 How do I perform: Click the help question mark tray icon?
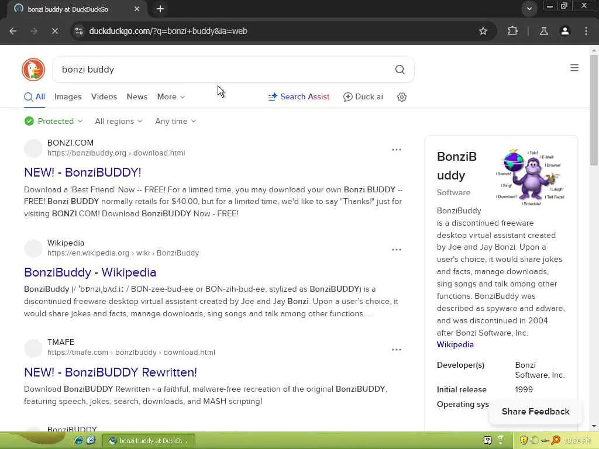coord(487,440)
